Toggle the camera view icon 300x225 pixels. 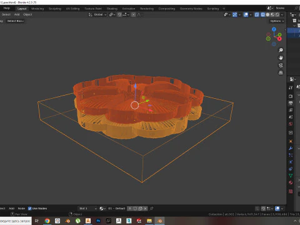click(281, 65)
